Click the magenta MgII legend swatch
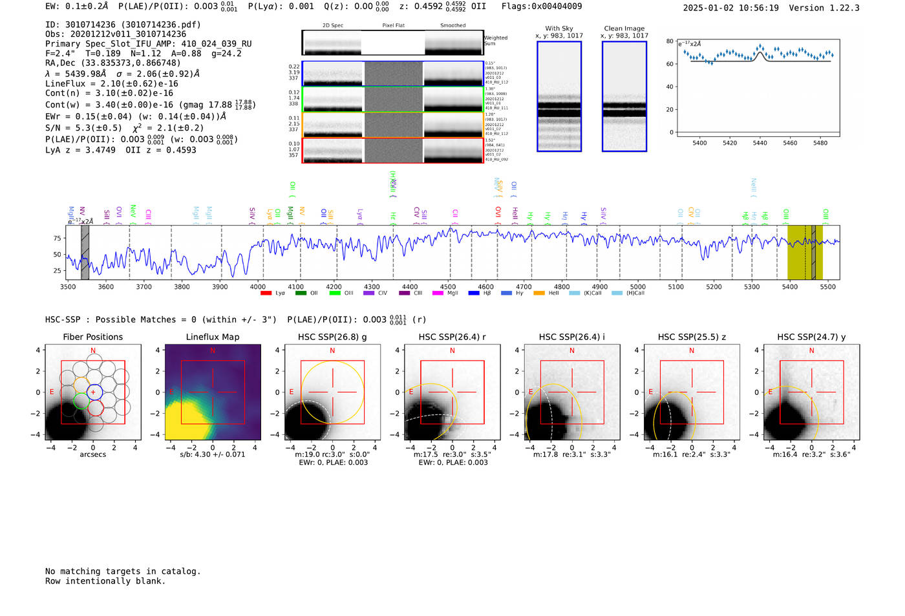 pyautogui.click(x=438, y=293)
